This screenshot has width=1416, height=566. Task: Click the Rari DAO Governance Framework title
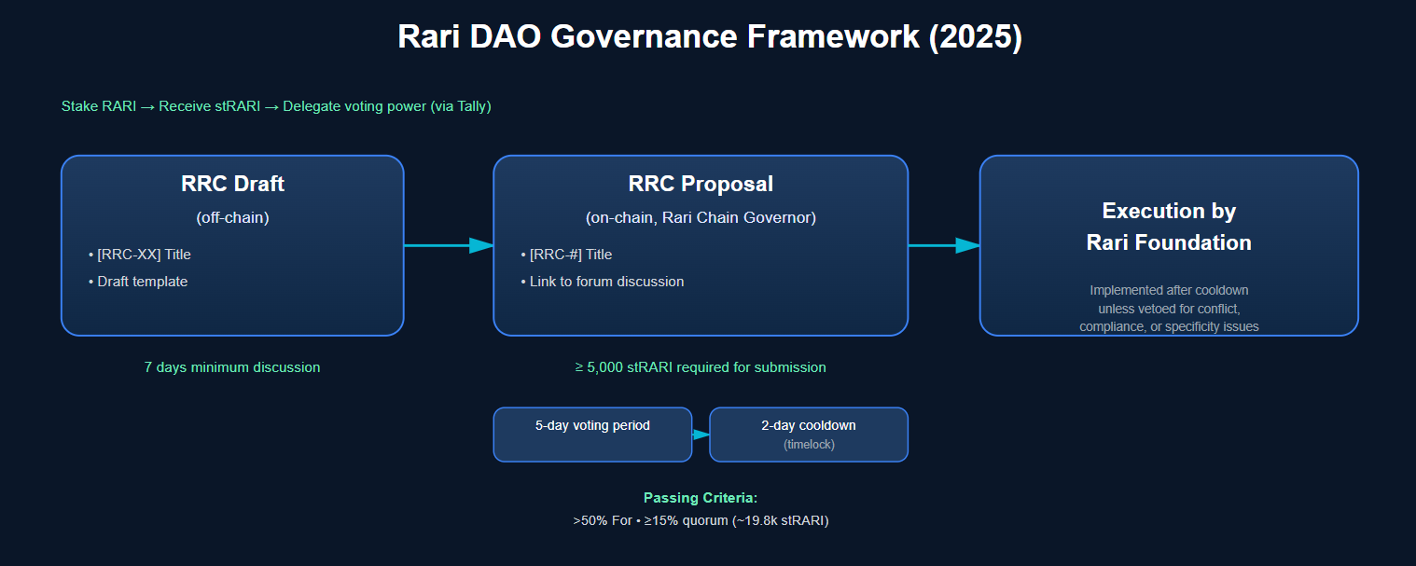pyautogui.click(x=709, y=37)
